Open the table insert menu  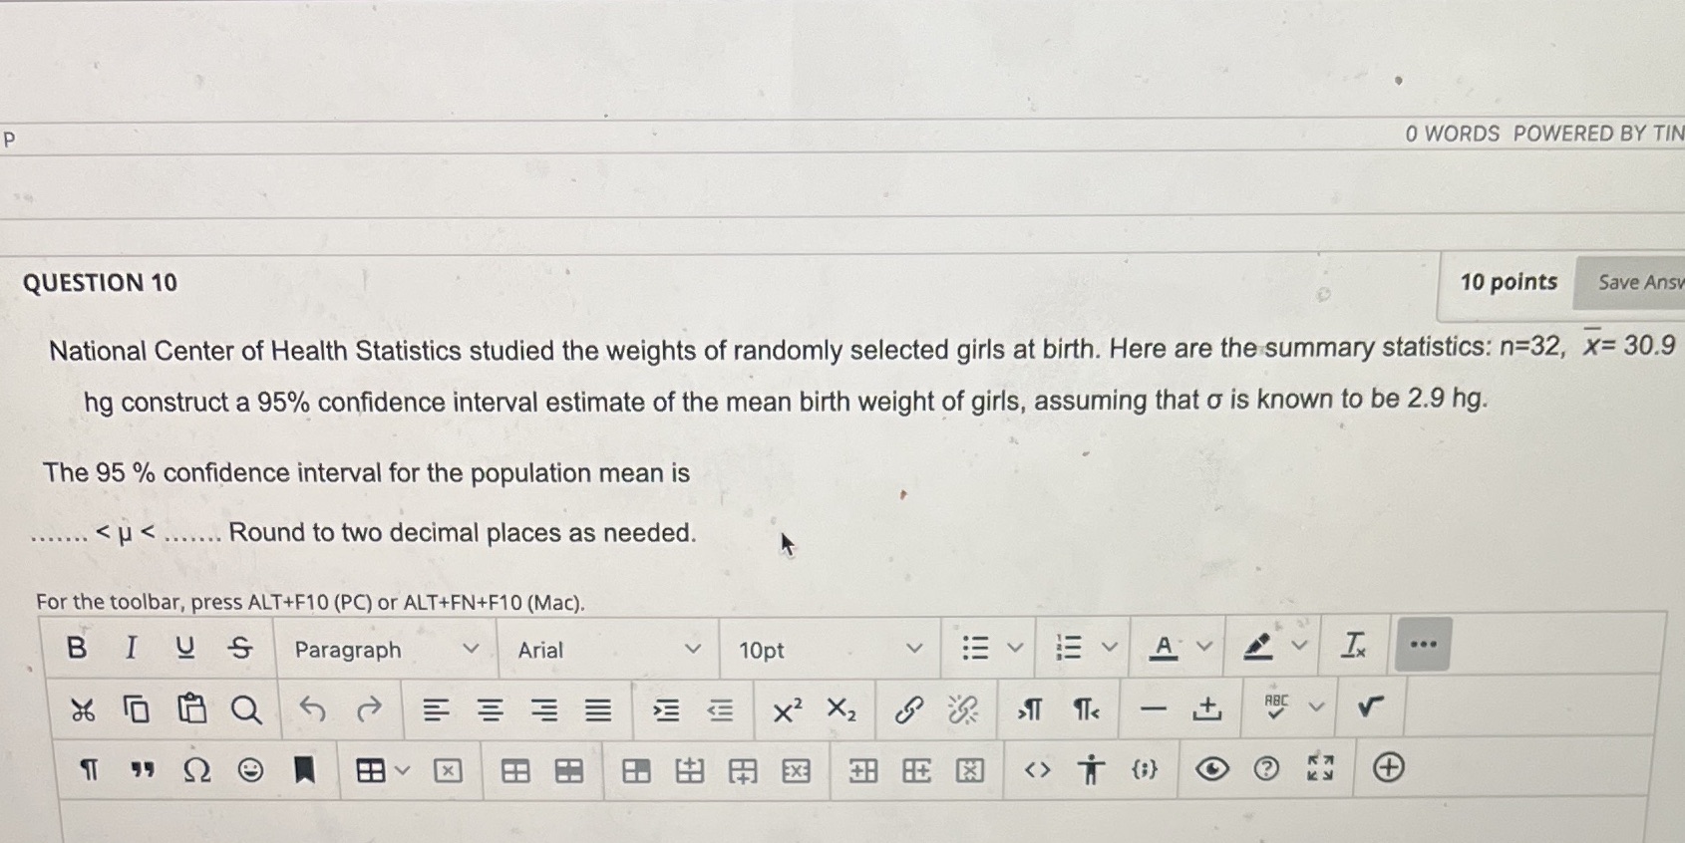click(382, 770)
